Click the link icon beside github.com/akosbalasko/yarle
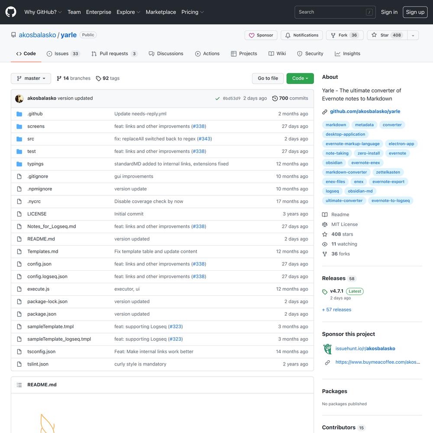This screenshot has height=433, width=433. tap(325, 112)
